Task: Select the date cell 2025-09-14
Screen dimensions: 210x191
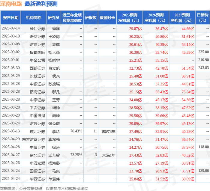Action: (11, 28)
